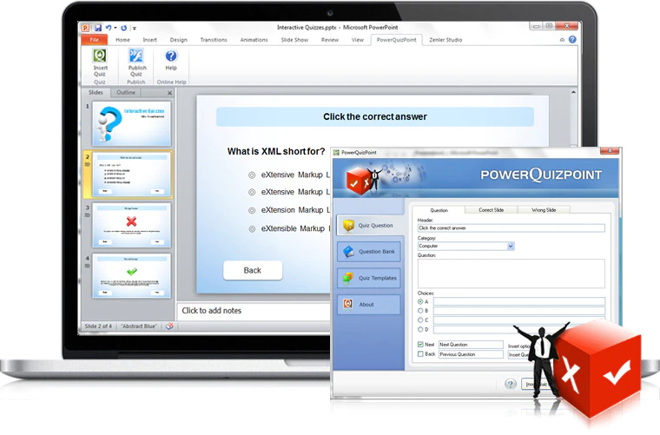660x435 pixels.
Task: Open the quick access toolbar customize arrow
Action: tap(135, 28)
